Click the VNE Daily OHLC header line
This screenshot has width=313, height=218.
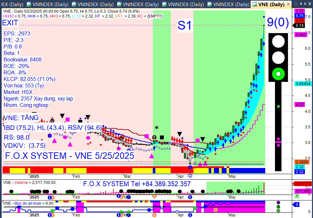coord(72,11)
